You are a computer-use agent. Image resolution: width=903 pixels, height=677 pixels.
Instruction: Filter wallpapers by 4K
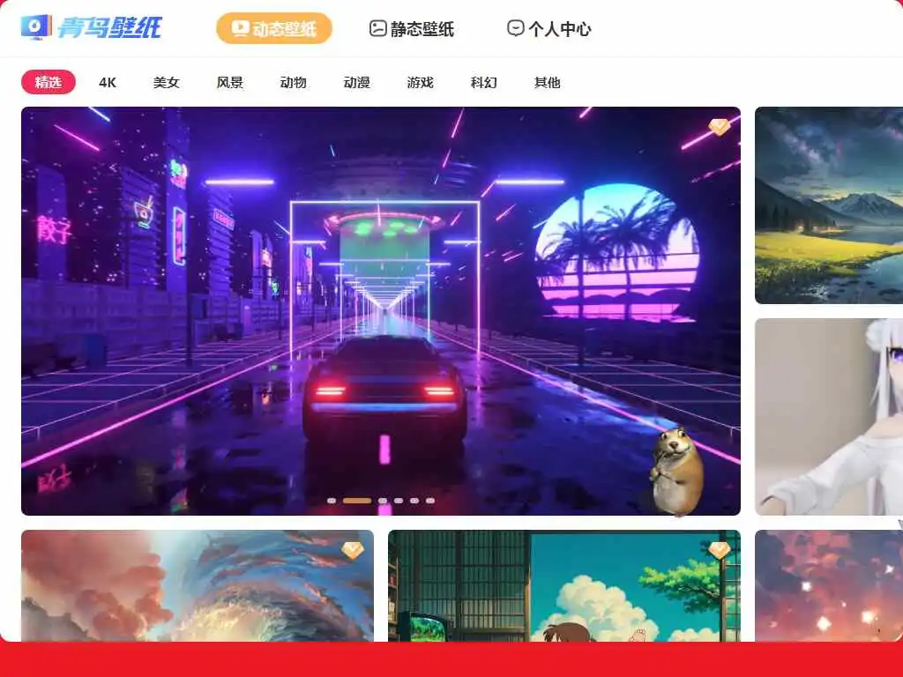(x=108, y=82)
